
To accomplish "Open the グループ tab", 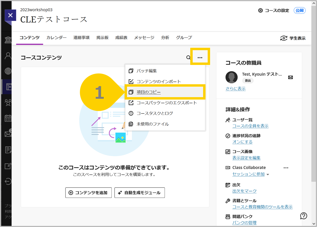I will click(x=184, y=38).
